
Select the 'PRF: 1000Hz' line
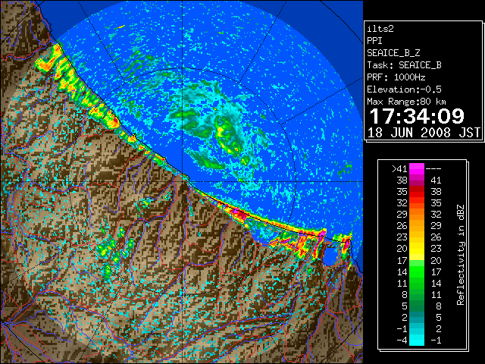tap(396, 77)
